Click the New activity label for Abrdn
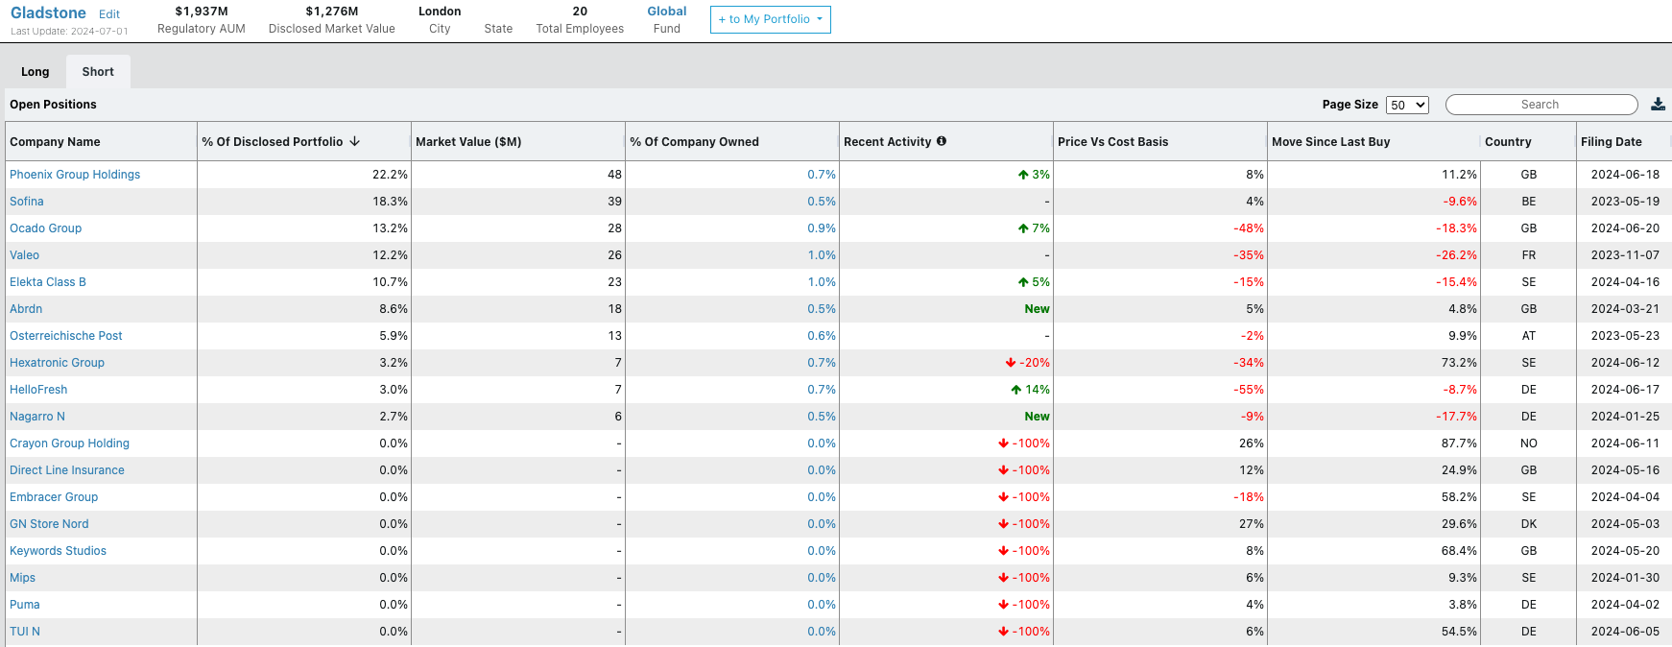Viewport: 1672px width, 647px height. pos(1038,309)
